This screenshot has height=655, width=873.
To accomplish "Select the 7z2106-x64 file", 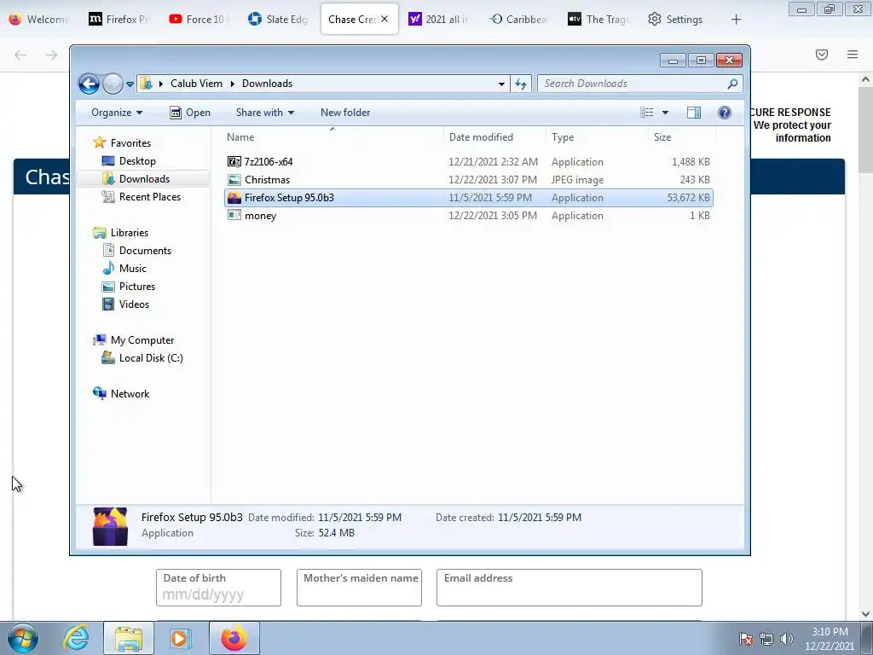I will (x=468, y=162).
